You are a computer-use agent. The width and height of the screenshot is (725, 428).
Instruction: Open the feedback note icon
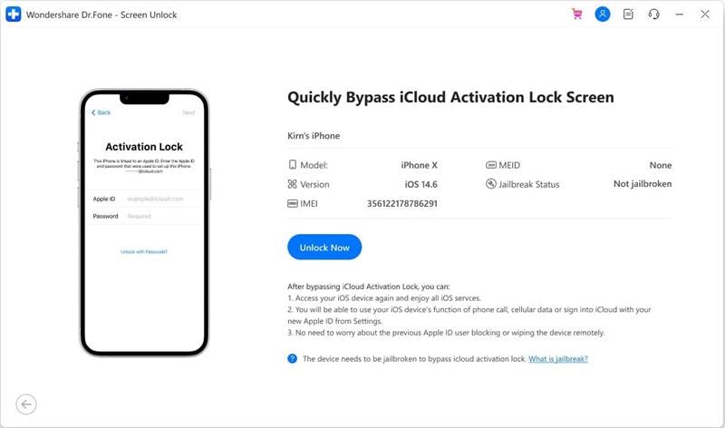[x=628, y=15]
